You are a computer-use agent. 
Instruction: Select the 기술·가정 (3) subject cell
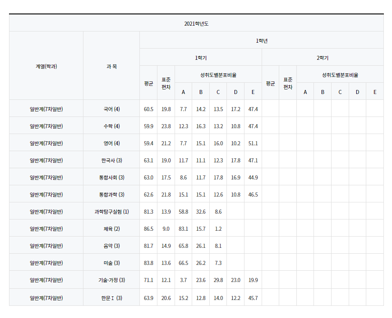[x=111, y=280]
